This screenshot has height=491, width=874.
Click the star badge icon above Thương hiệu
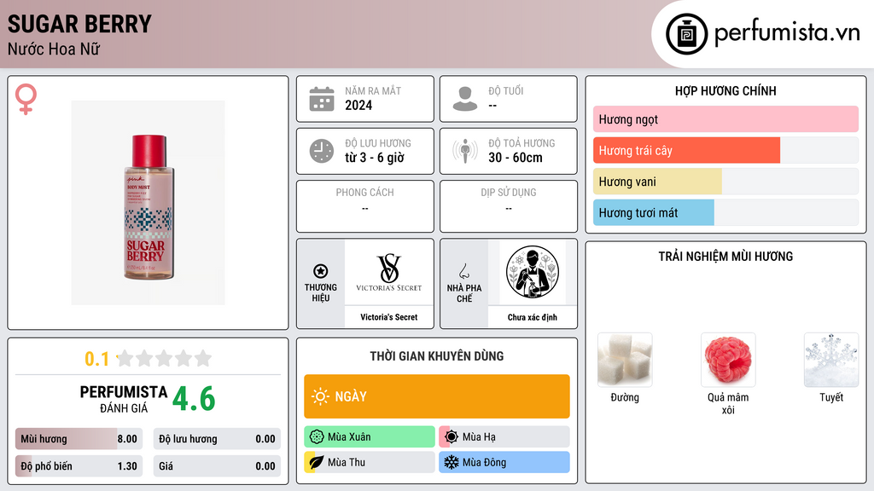click(321, 271)
